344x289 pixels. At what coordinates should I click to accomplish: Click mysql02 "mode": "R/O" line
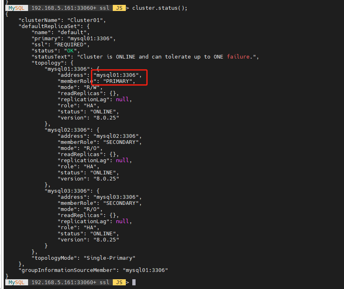[80, 148]
